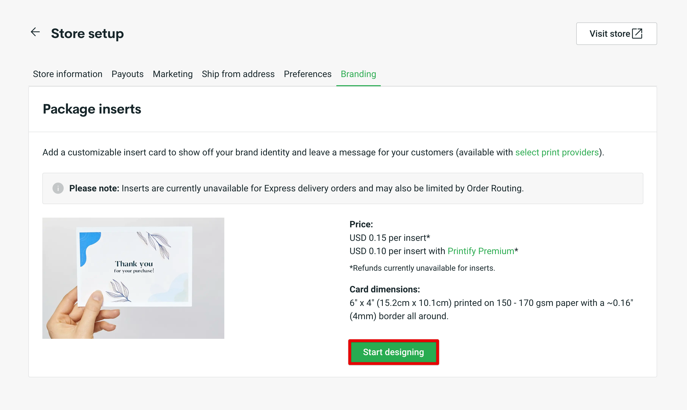Screen dimensions: 687x410
Task: Click the Visit store button
Action: (x=617, y=34)
